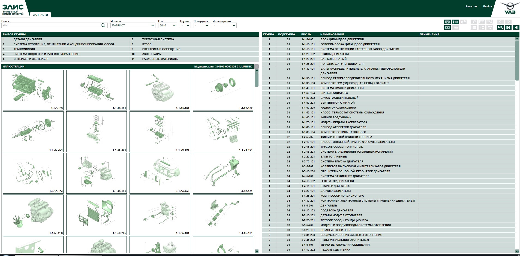The image size is (520, 256).
Task: Click the skip-to-first icon with double bar
Action: pos(508,27)
